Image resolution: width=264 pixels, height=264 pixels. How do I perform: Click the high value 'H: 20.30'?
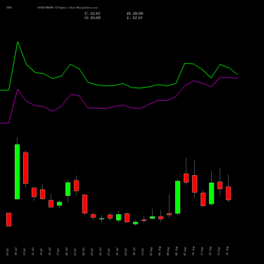[135, 13]
